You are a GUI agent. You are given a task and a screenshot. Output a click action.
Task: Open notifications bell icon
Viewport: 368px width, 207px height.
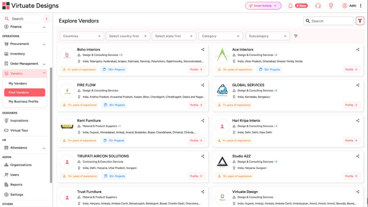coord(290,6)
